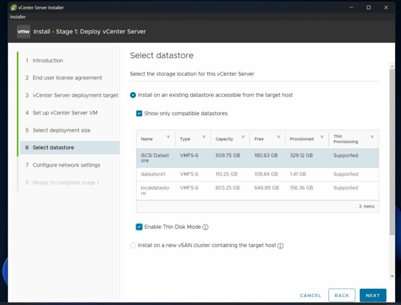
Task: Go to step 2 End user license agreement
Action: (67, 78)
